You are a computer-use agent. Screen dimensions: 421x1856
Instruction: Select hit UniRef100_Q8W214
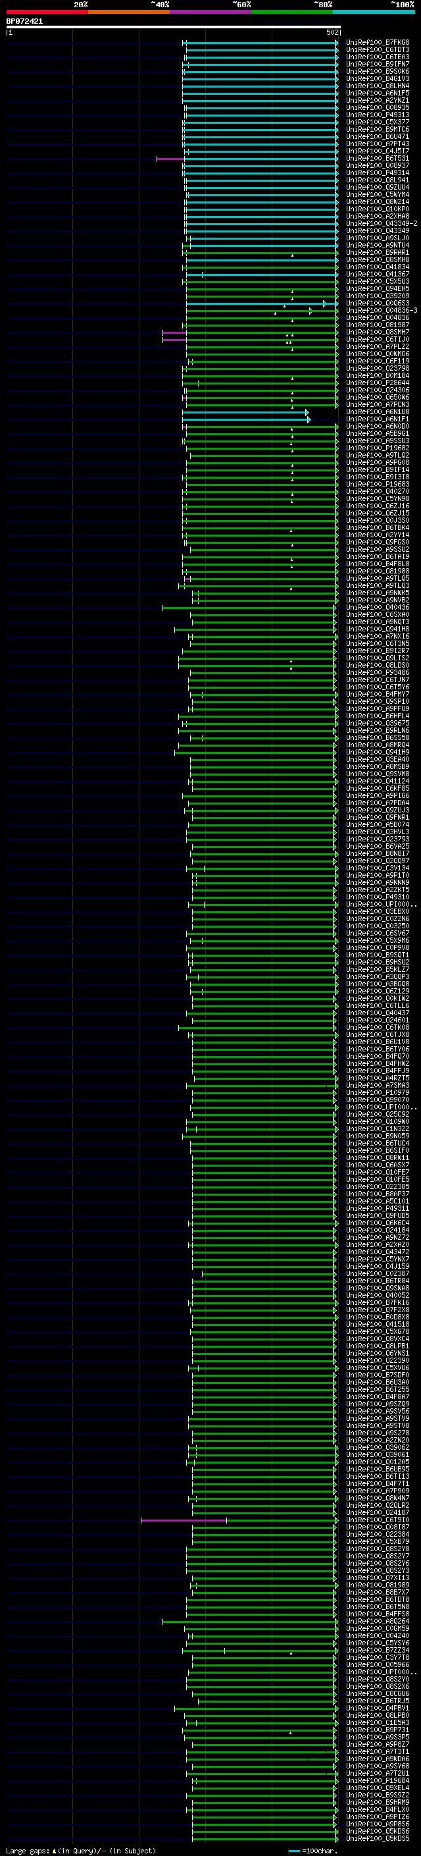378,201
